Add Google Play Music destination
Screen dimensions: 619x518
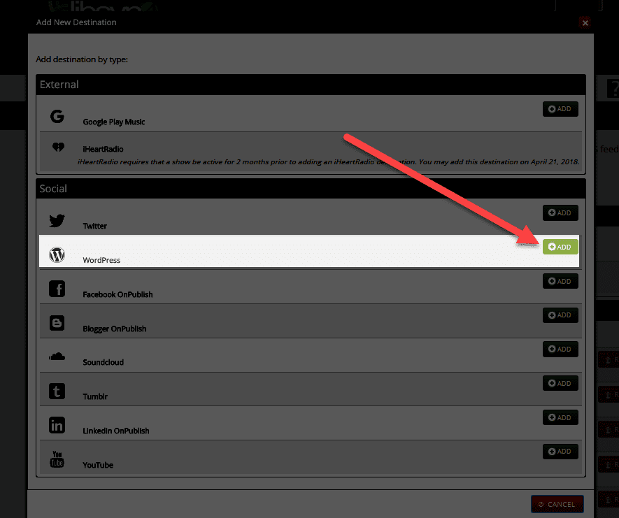[560, 109]
